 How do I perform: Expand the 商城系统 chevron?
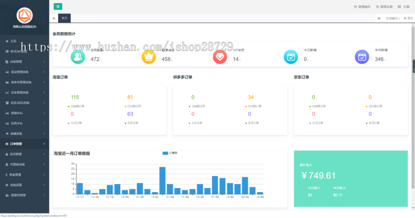[44, 134]
